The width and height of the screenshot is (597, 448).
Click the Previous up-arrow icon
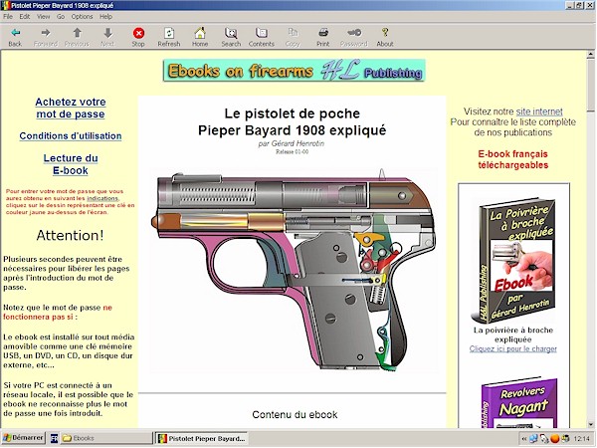77,33
